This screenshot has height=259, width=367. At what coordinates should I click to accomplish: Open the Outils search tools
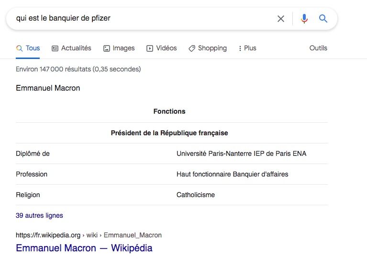(x=318, y=48)
